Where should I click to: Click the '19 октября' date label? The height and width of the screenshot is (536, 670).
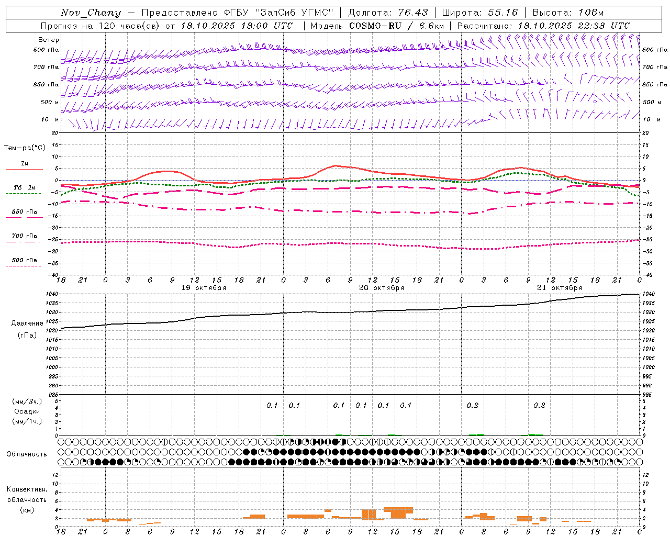[204, 287]
